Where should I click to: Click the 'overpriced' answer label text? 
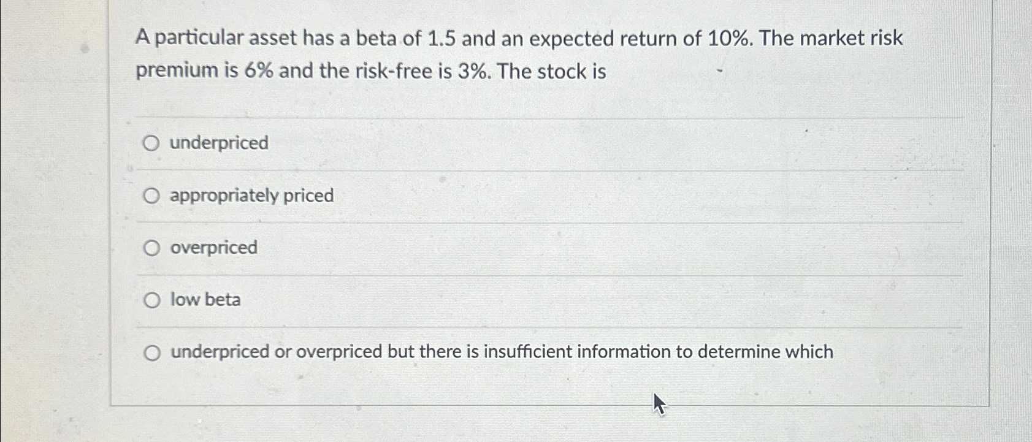tap(213, 248)
